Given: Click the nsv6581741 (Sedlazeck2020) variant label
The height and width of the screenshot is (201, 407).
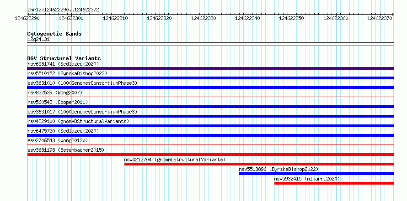Looking at the screenshot, I should pyautogui.click(x=63, y=64).
